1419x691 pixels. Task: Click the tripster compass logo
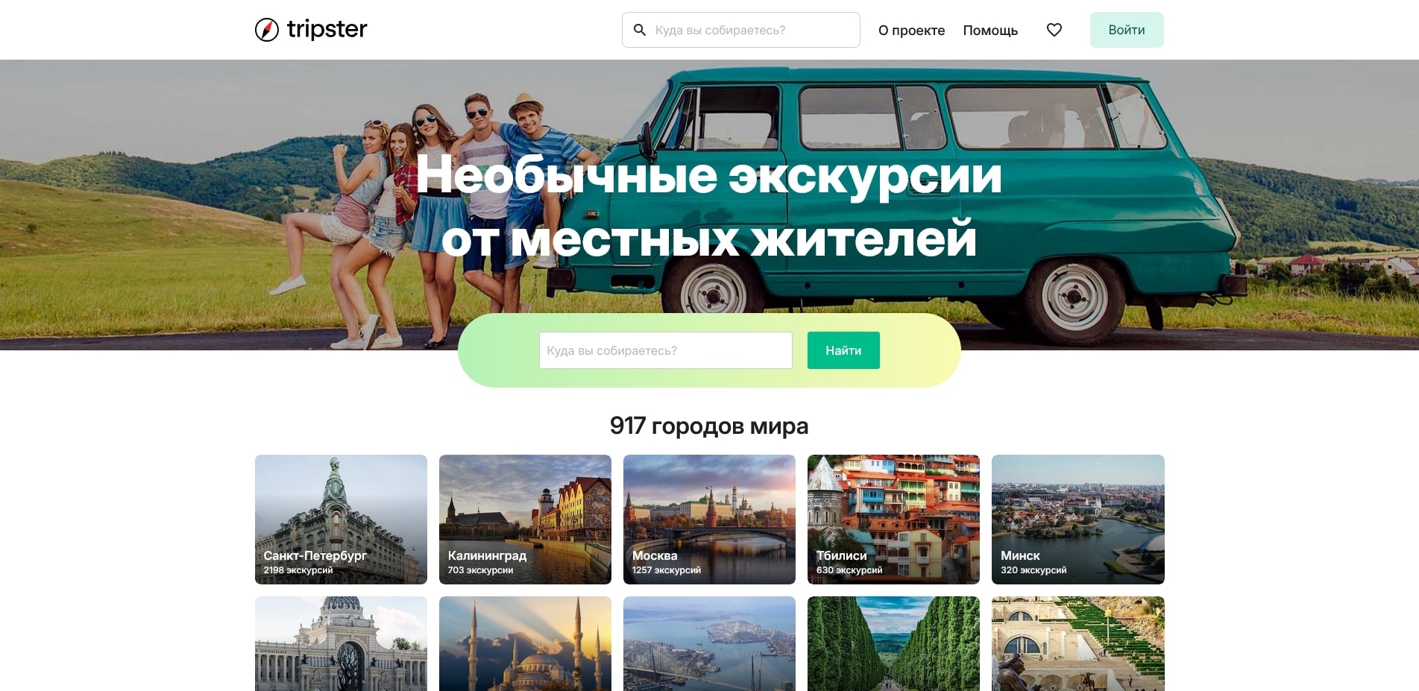click(x=266, y=30)
